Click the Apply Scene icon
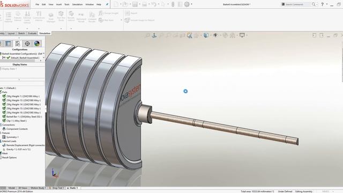Screen dimensions: 343x193 (233, 35)
